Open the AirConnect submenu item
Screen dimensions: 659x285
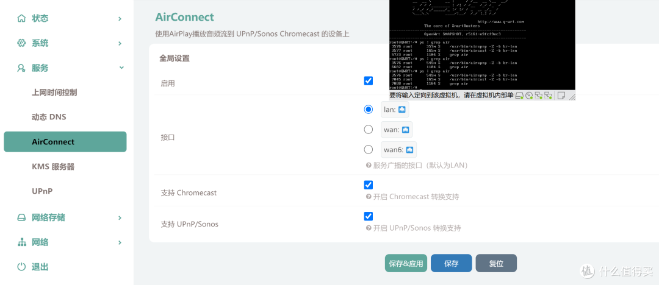point(65,142)
